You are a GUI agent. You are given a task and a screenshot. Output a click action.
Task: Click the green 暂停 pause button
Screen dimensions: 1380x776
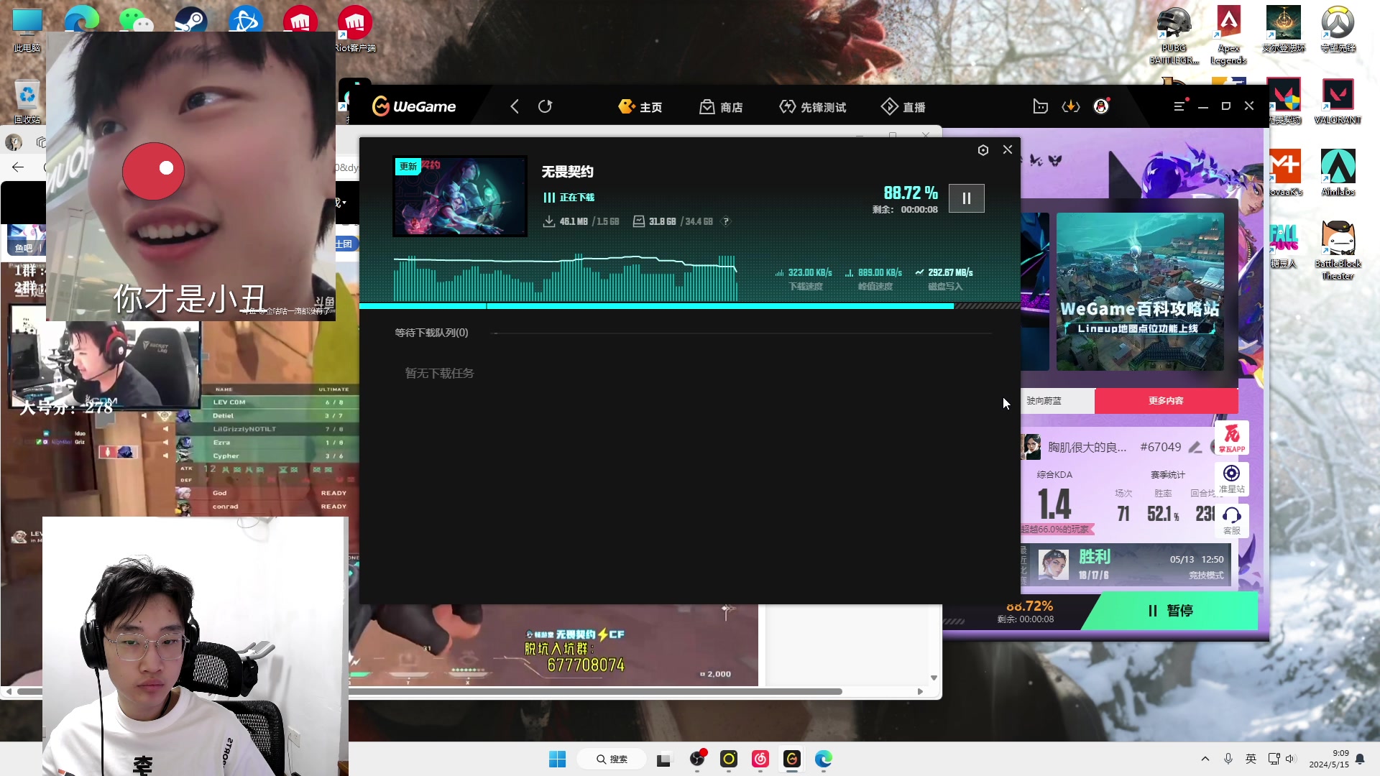tap(1170, 611)
